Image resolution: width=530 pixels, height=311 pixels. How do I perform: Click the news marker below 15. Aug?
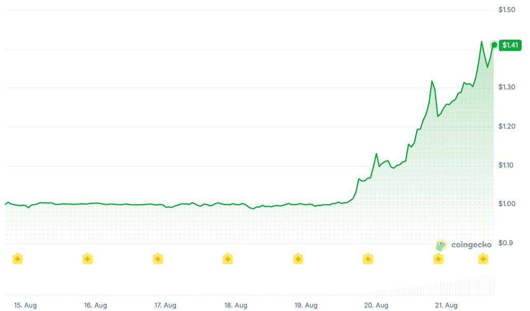pos(18,259)
